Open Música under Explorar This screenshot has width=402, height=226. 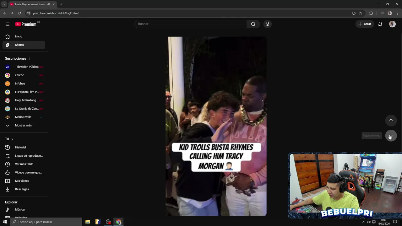(x=24, y=209)
